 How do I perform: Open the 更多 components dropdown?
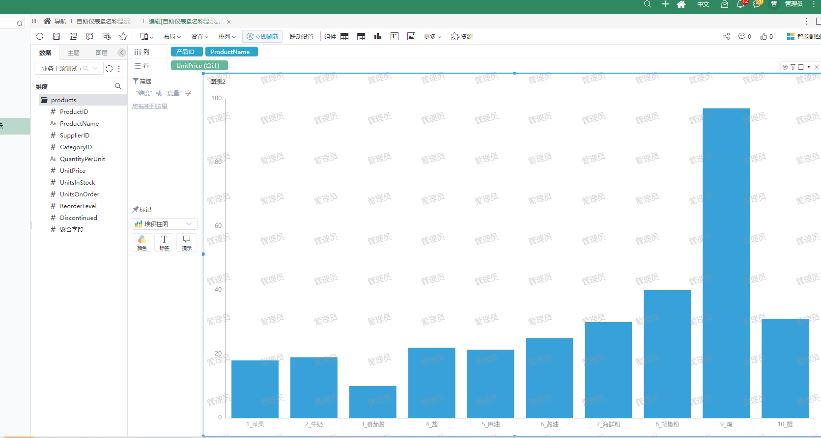pyautogui.click(x=432, y=36)
